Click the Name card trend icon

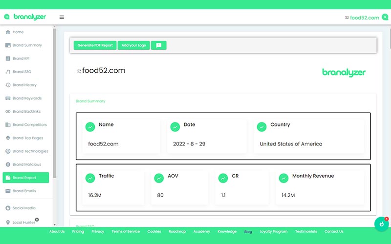pyautogui.click(x=90, y=127)
